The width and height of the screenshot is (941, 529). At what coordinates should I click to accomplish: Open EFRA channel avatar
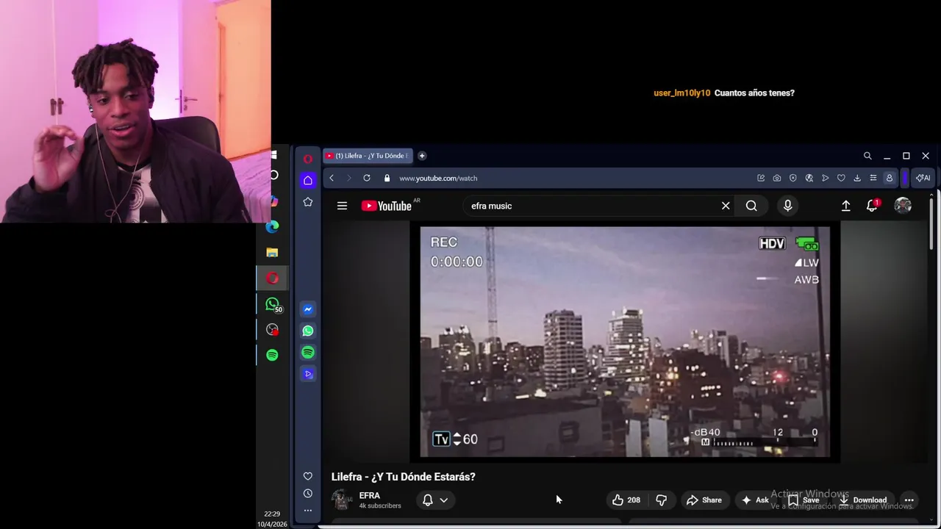point(342,500)
